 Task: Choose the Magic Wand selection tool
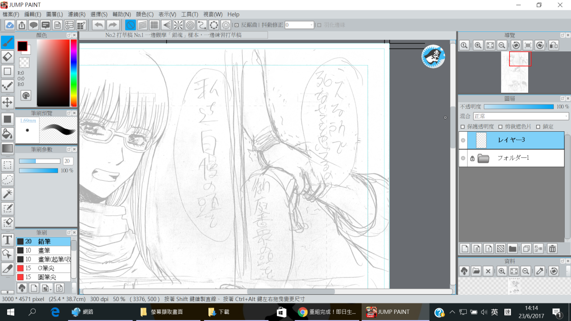[7, 194]
